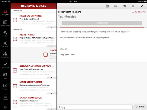Image resolution: width=147 pixels, height=110 pixels.
Task: Click the Reply input field
Action: tap(95, 107)
